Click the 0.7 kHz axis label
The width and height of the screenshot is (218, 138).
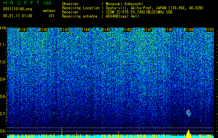(3, 114)
